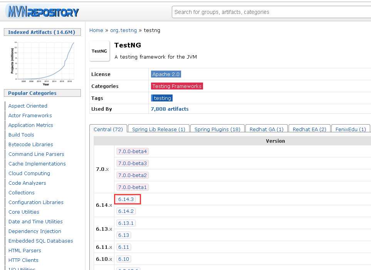Open version 7.0.0-beta4

point(133,151)
